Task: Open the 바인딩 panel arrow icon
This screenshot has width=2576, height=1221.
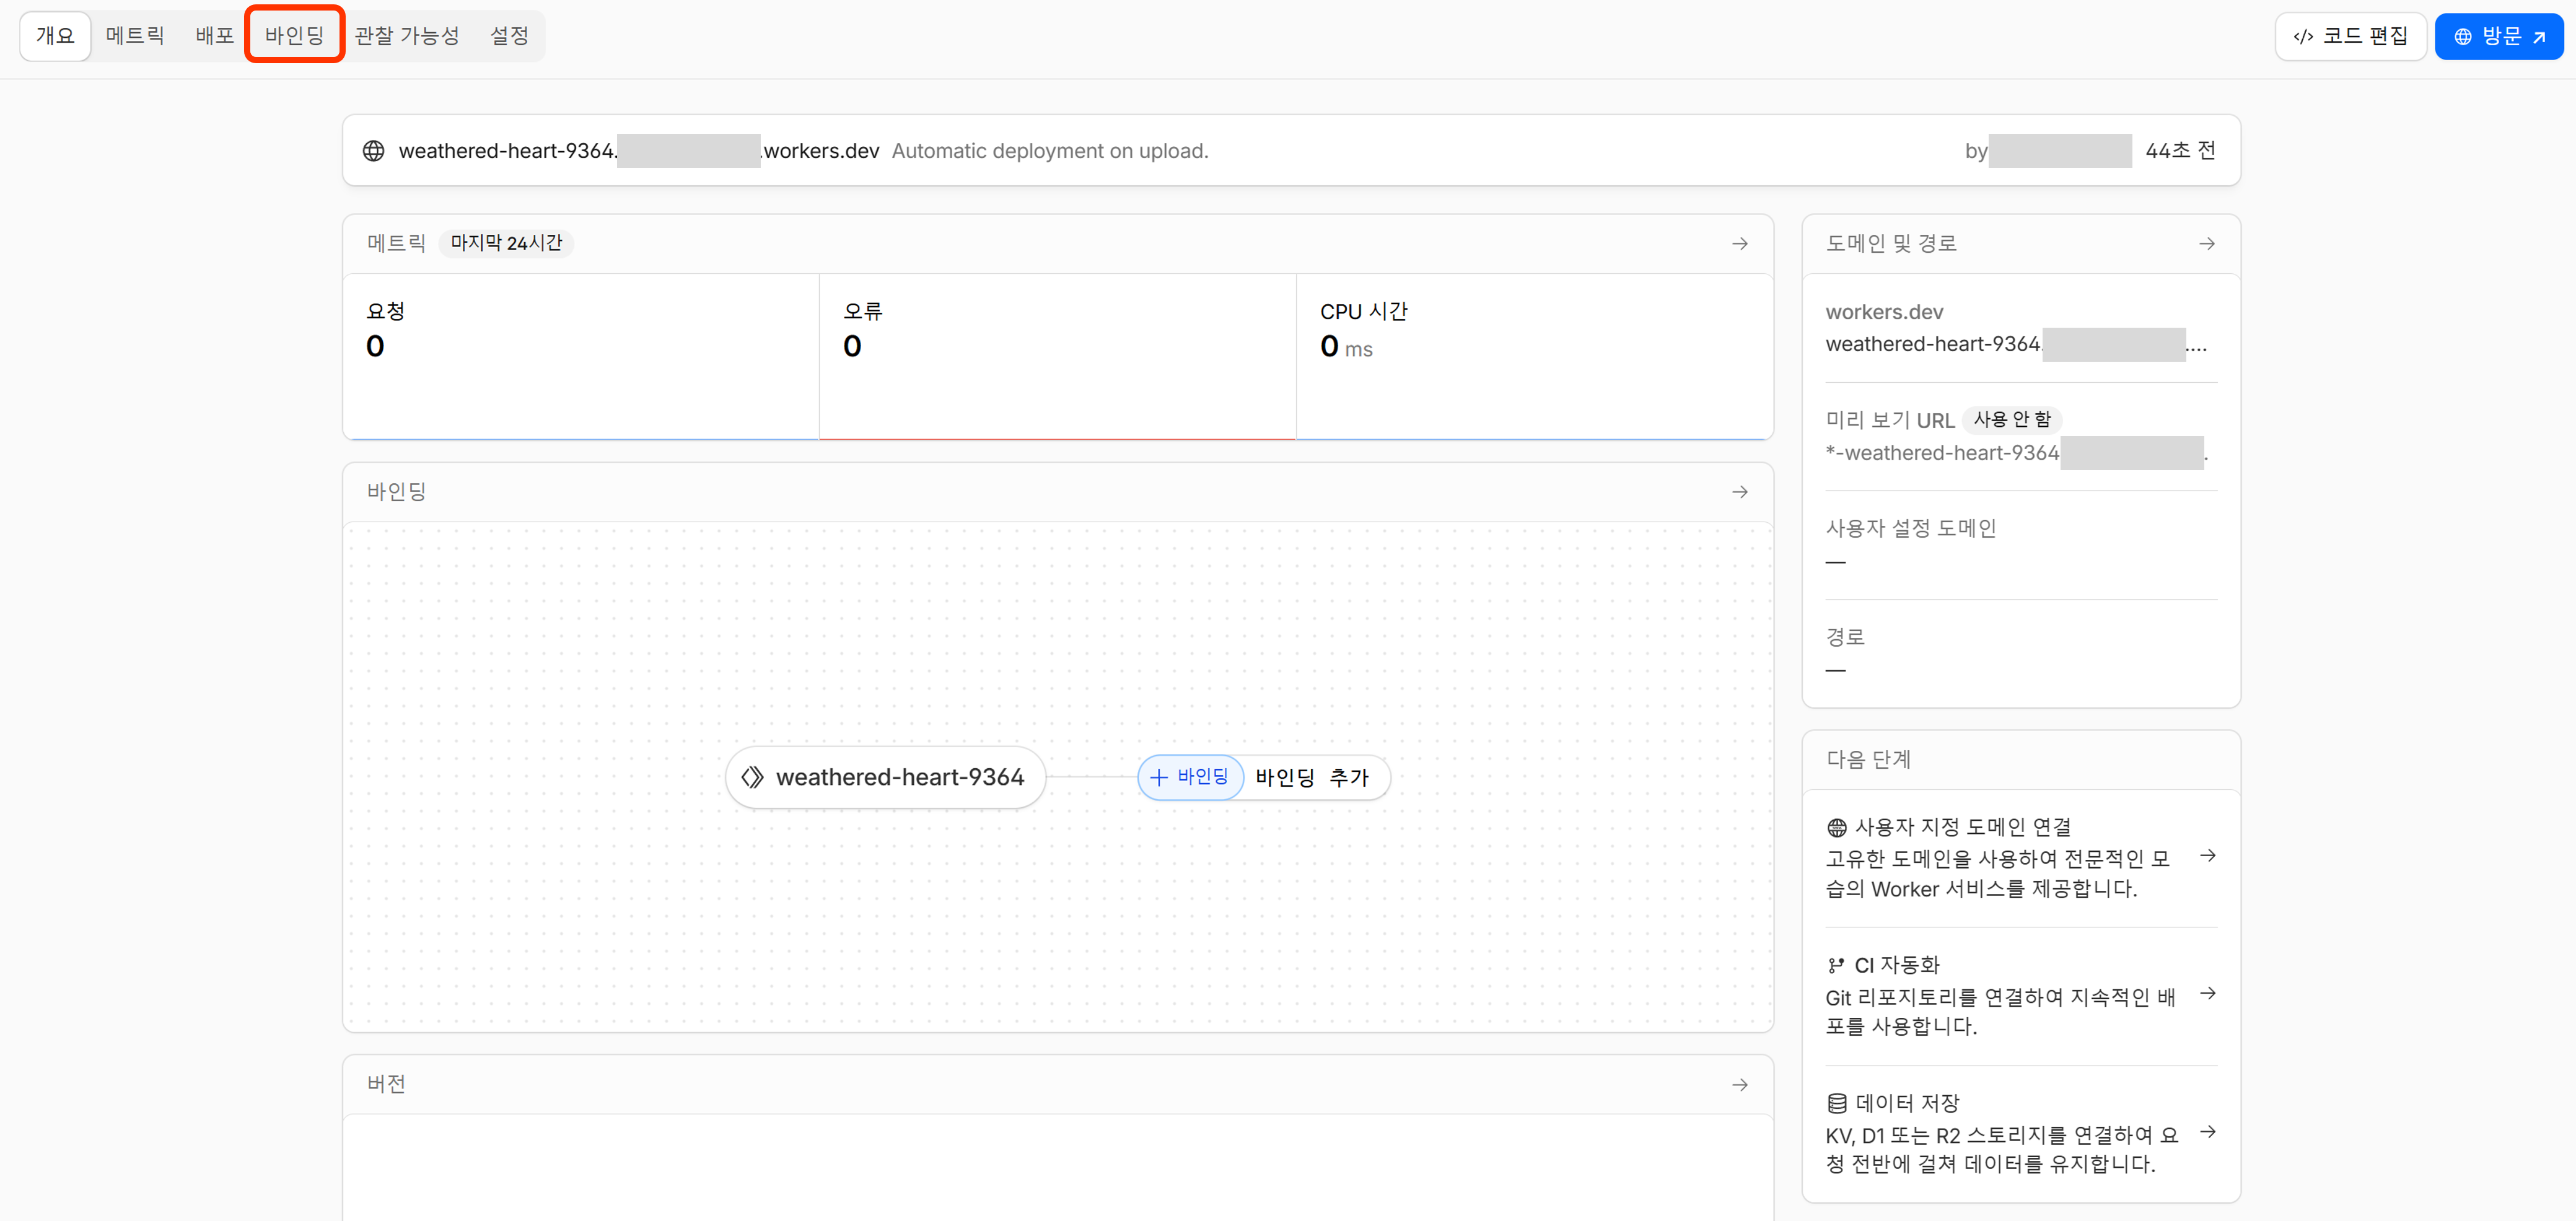Action: (1739, 492)
